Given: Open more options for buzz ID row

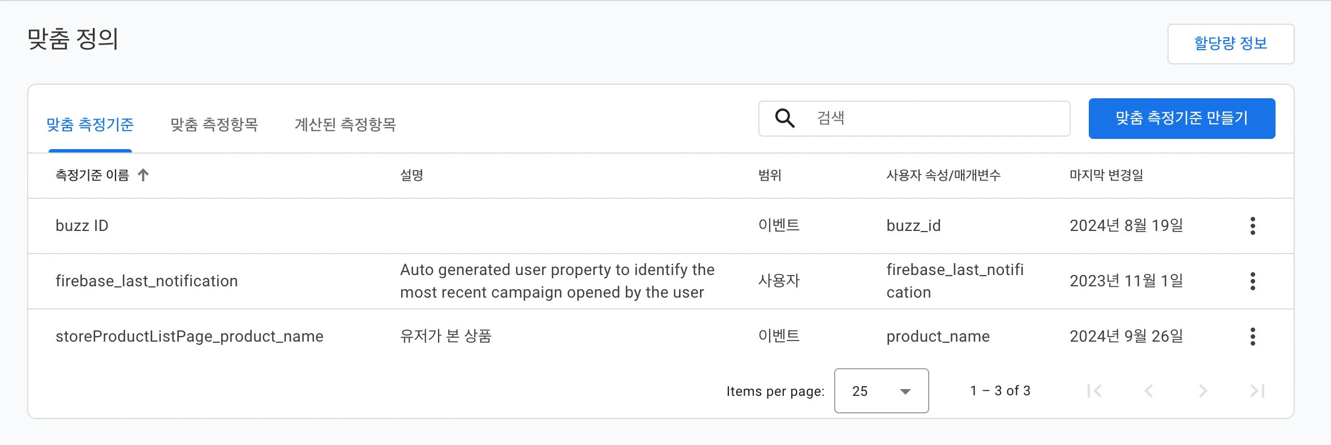Looking at the screenshot, I should pyautogui.click(x=1252, y=226).
